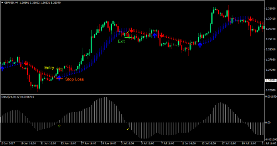Click the red down arrow above 19 Jun
The height and width of the screenshot is (146, 277).
click(x=26, y=63)
